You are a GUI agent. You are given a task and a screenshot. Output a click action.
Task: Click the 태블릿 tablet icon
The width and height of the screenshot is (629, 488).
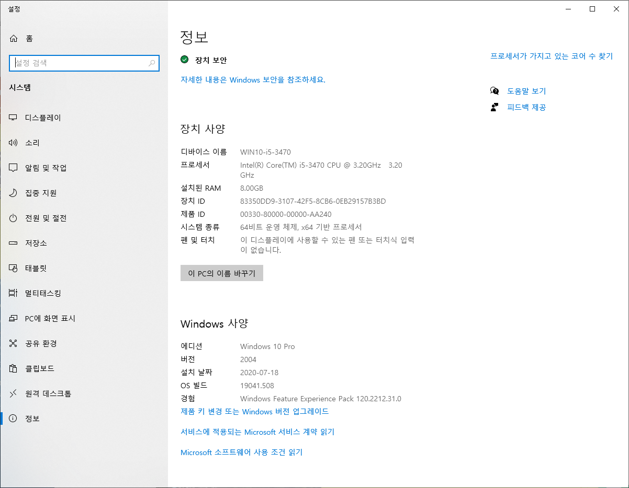(x=14, y=268)
